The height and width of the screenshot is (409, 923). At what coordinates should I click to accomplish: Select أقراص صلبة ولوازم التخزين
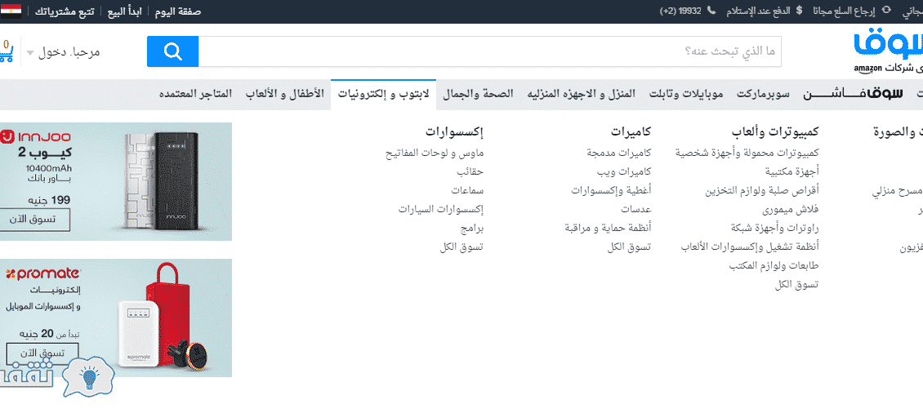pos(762,190)
